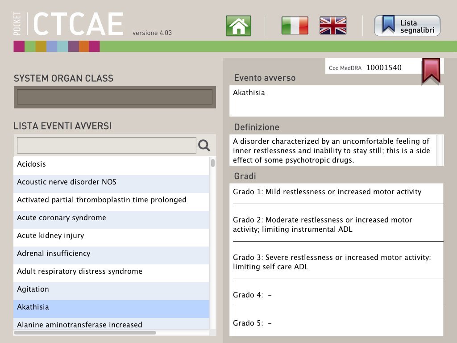Click inside the search text field
This screenshot has width=457, height=343.
point(106,145)
